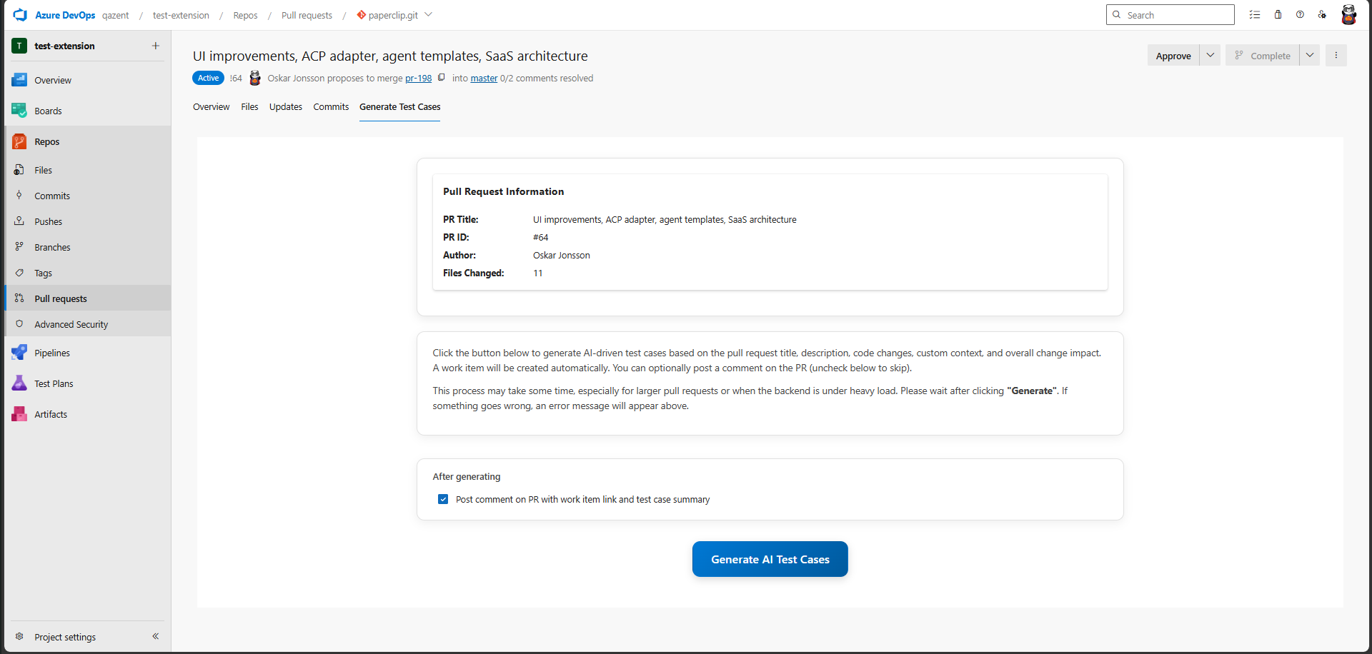Image resolution: width=1372 pixels, height=654 pixels.
Task: Switch to the Updates tab
Action: click(286, 107)
